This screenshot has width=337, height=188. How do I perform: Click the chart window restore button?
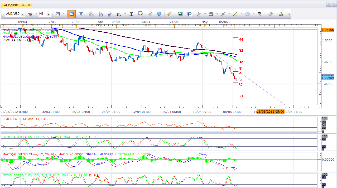(329, 4)
